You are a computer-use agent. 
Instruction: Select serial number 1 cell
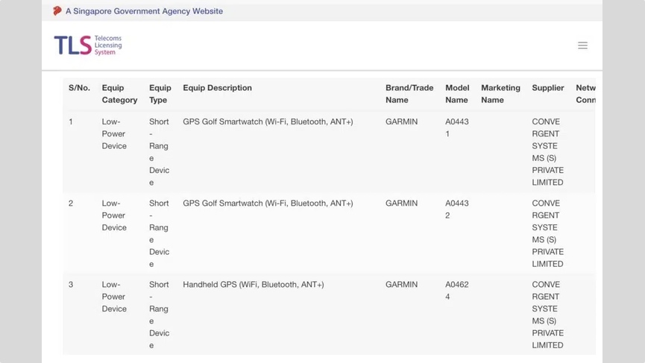click(71, 121)
